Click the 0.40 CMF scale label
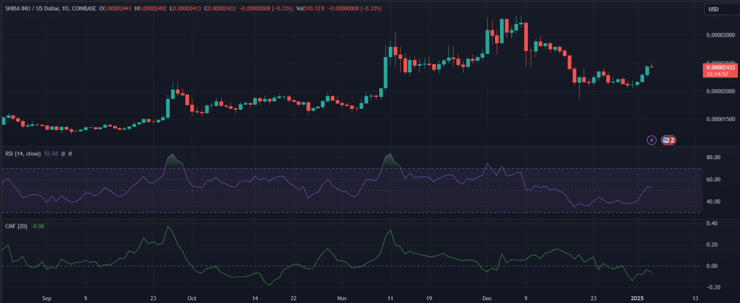This screenshot has width=740, height=303. click(712, 223)
